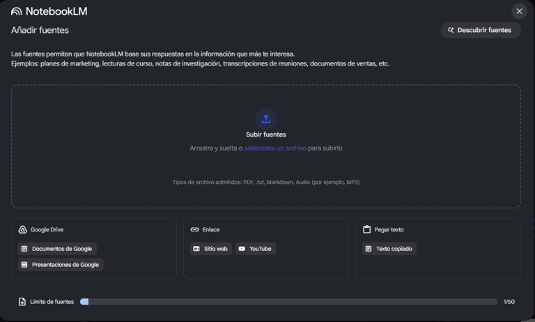The image size is (535, 322).
Task: Click the NotebookLM title text
Action: 56,11
